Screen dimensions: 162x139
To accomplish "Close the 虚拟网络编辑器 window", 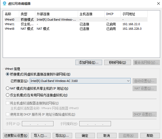I will 158,3.
